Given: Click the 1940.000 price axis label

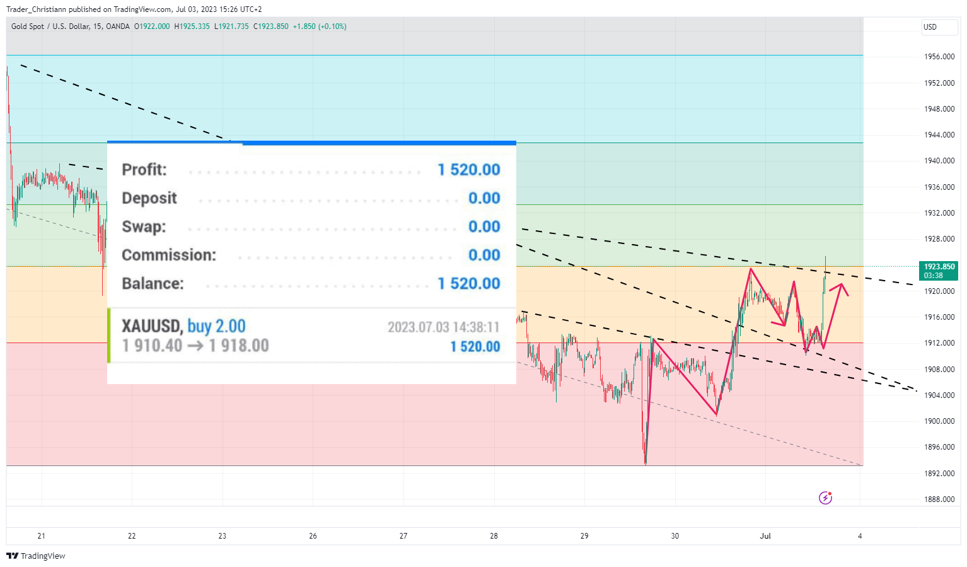Looking at the screenshot, I should coord(939,161).
